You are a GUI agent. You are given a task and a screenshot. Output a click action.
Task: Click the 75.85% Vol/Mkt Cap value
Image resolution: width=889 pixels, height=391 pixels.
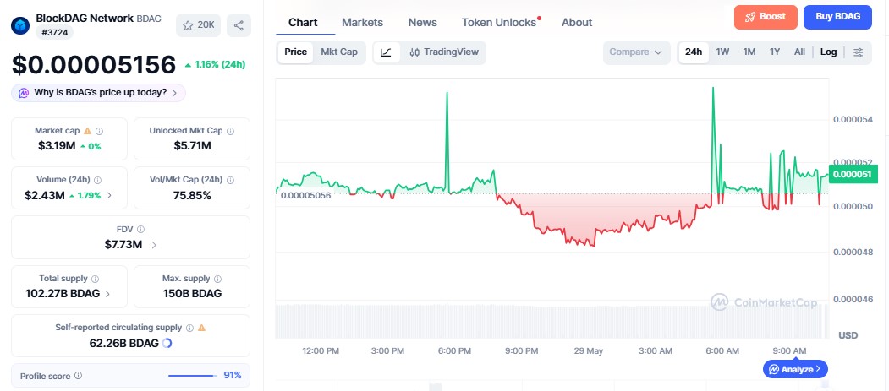pos(192,196)
